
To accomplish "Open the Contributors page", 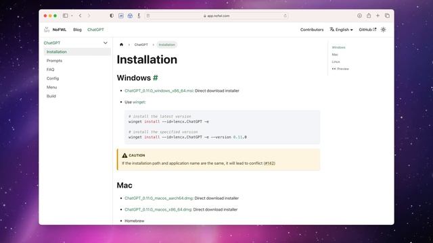I will point(312,30).
